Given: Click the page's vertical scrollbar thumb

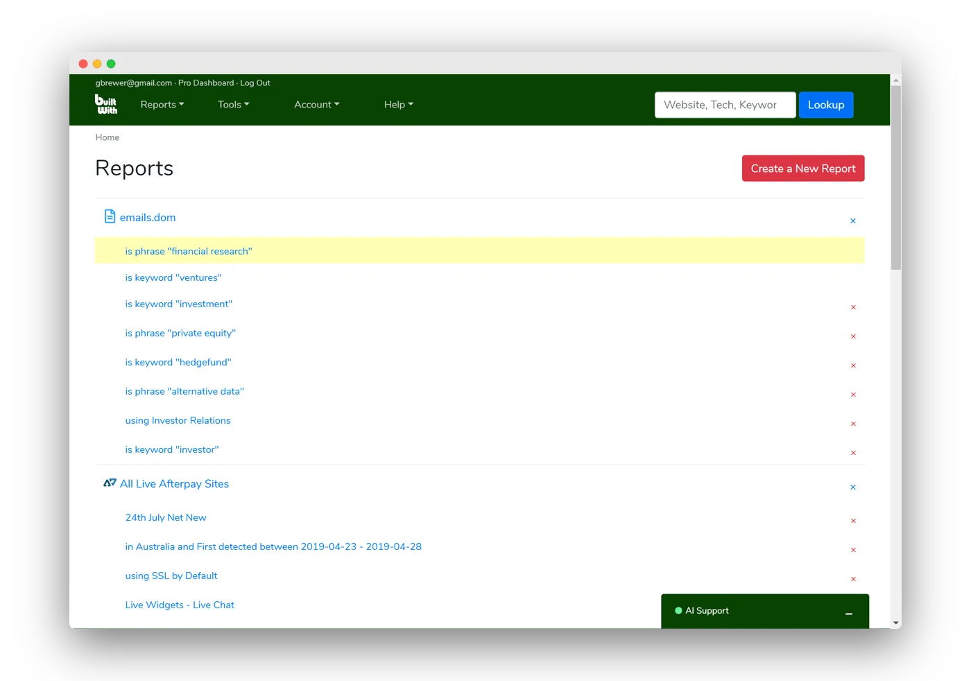Looking at the screenshot, I should [x=895, y=177].
